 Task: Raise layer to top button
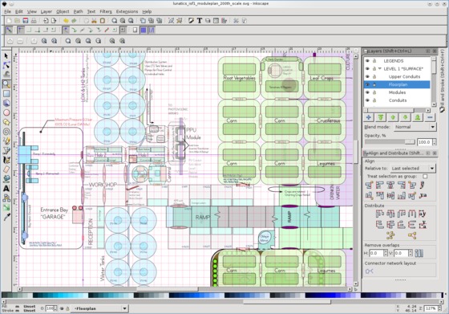pyautogui.click(x=381, y=117)
